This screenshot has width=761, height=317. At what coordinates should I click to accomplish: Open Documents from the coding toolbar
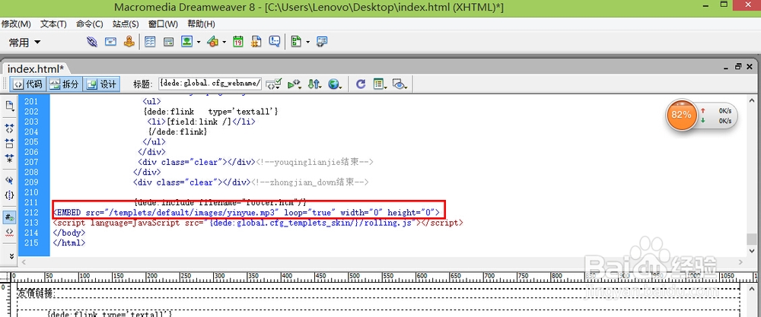point(10,105)
